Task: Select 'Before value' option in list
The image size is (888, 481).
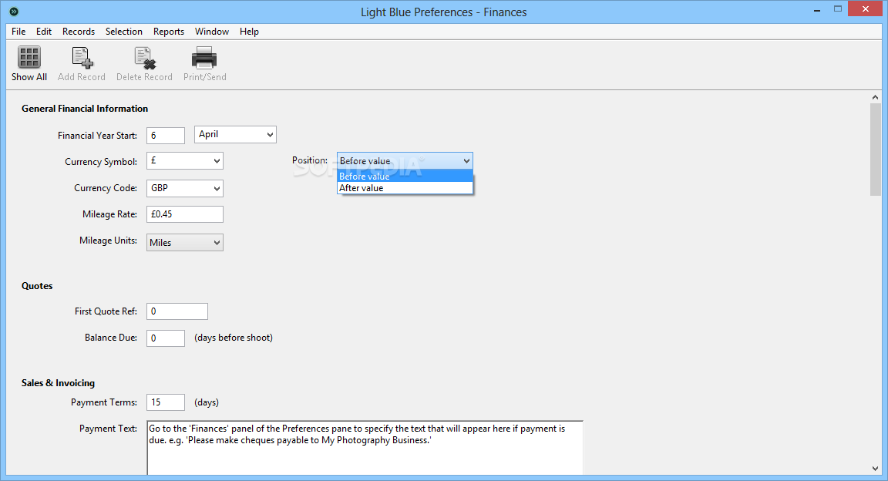Action: pyautogui.click(x=405, y=177)
